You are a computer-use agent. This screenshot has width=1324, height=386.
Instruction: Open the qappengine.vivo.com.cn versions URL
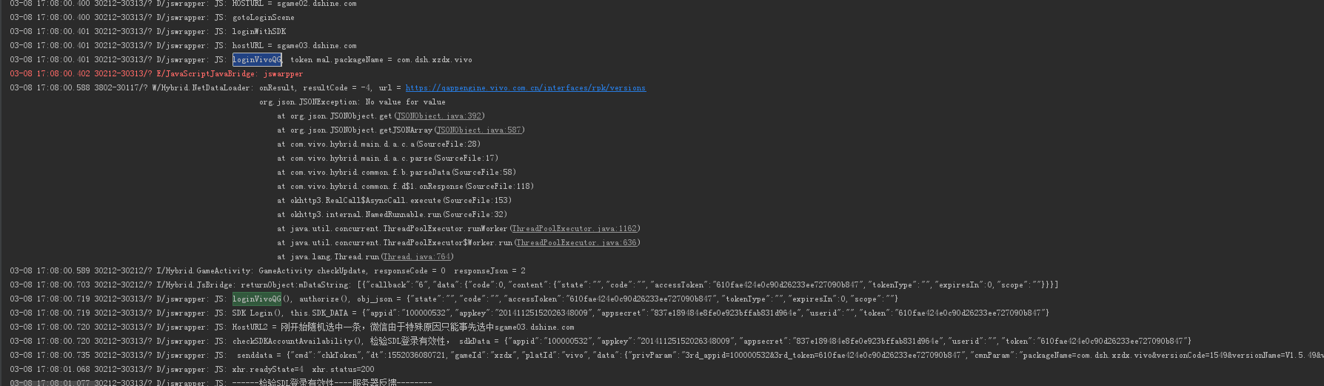click(525, 87)
